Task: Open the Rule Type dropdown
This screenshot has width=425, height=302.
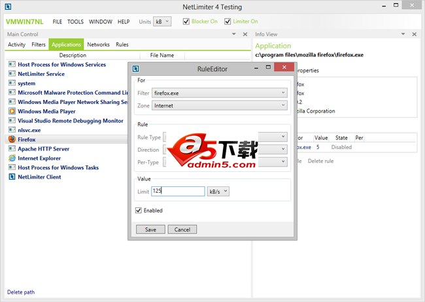Action: [225, 137]
